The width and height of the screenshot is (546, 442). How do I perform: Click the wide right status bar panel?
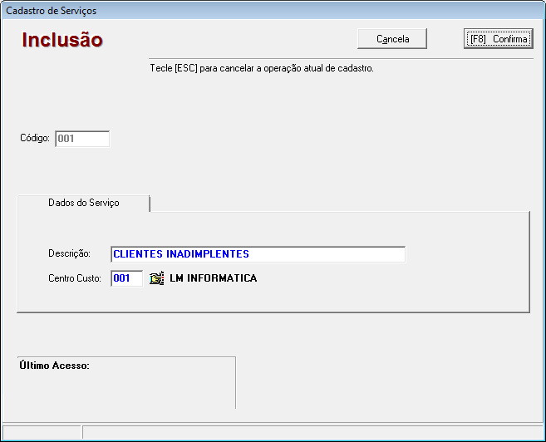click(x=312, y=432)
